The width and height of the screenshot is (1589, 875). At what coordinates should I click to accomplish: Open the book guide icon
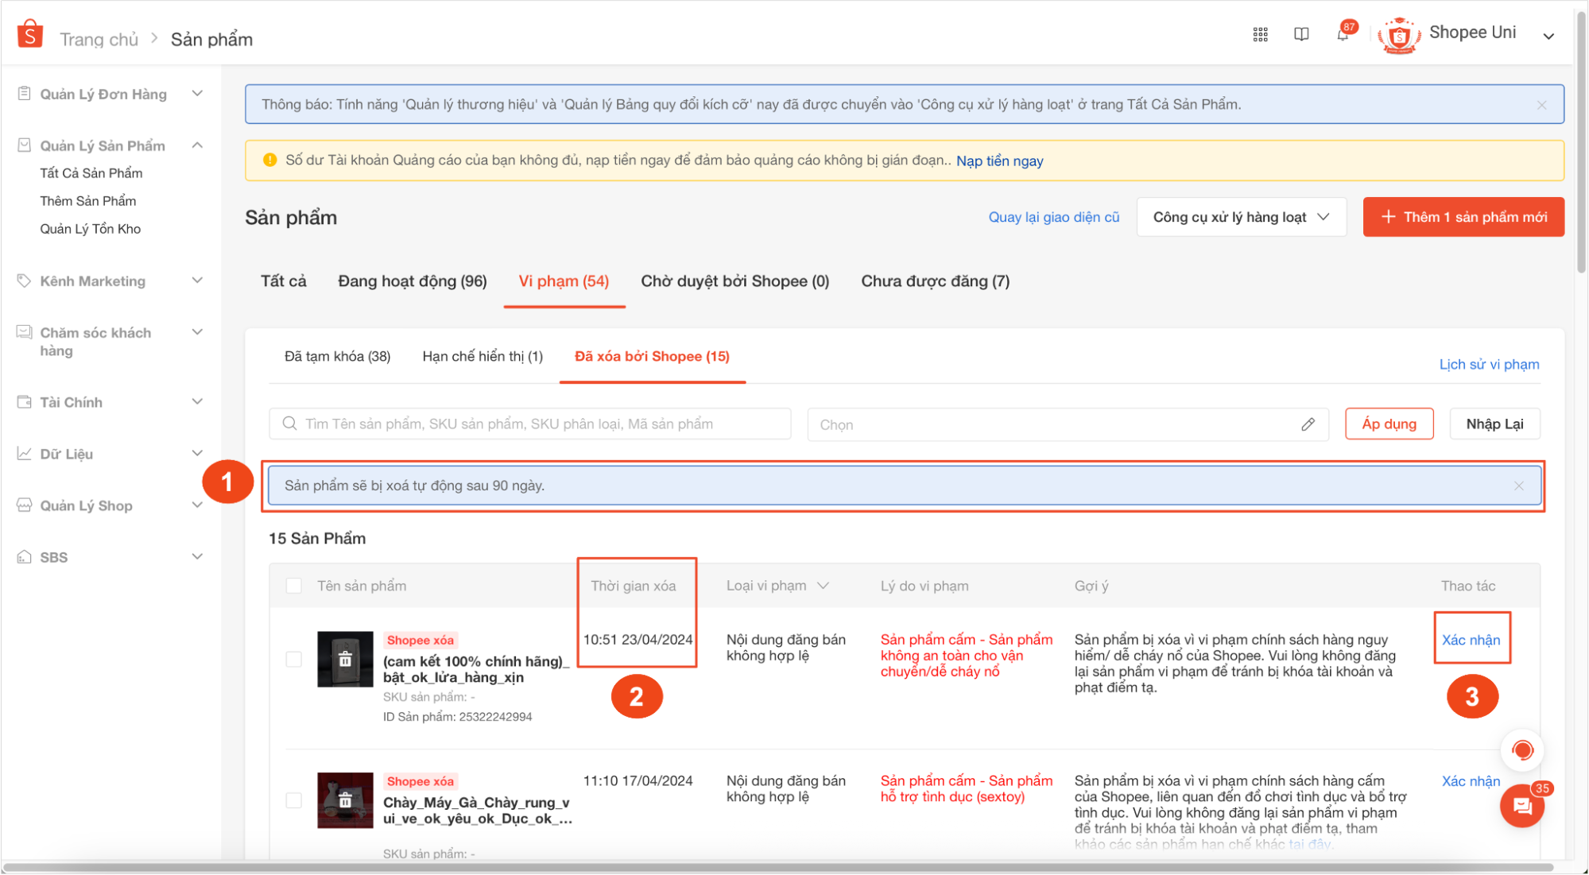(1301, 34)
